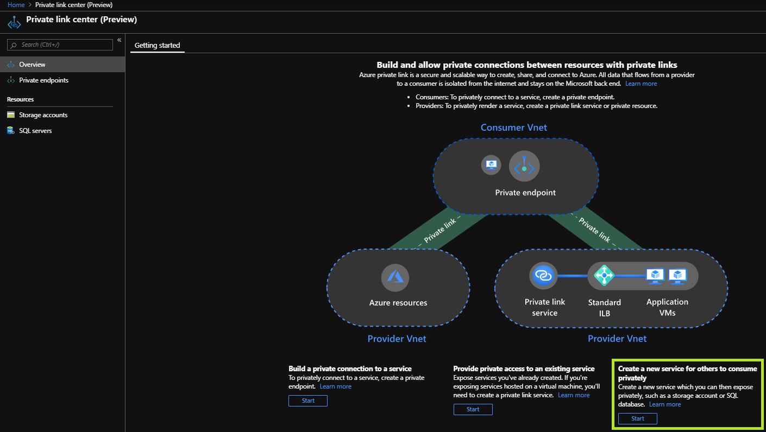Click the Private link center (Preview) breadcrumb
The image size is (766, 432).
tap(74, 5)
